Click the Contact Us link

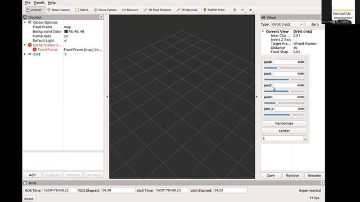click(341, 13)
